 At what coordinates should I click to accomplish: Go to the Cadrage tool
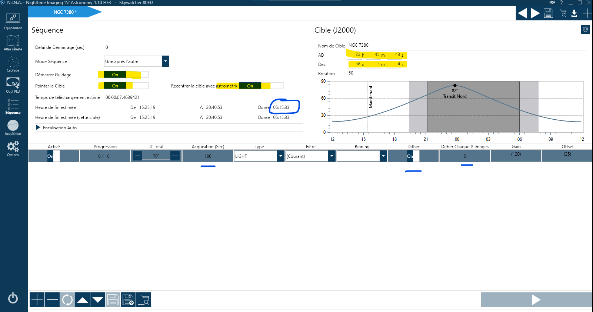click(x=13, y=64)
